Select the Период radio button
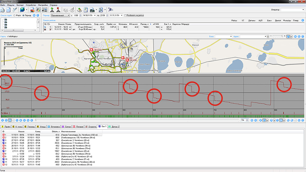Viewport: 306px width, 172px height. (x=23, y=15)
